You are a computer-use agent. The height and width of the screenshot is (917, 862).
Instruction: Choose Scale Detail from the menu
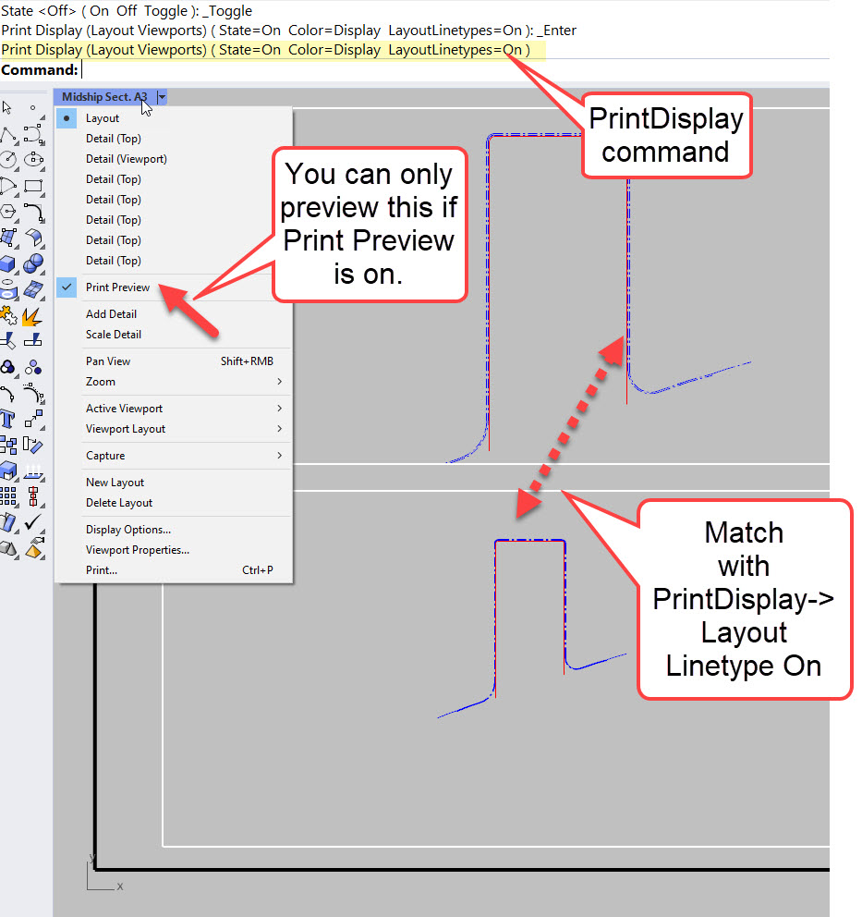click(114, 335)
